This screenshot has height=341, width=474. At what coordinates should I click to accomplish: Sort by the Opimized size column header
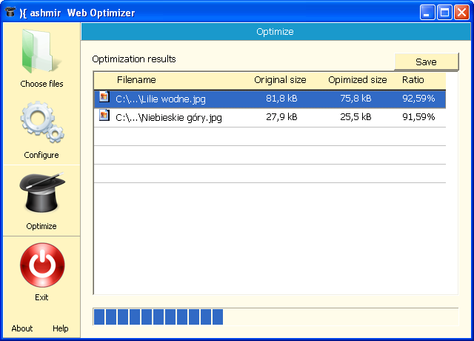coord(358,80)
